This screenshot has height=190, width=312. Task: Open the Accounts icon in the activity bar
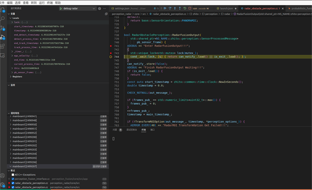click(x=3, y=175)
